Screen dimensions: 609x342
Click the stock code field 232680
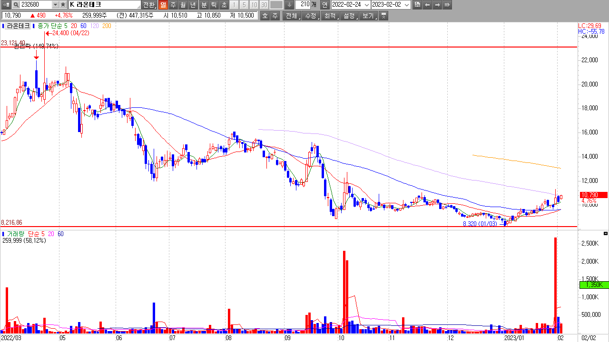click(x=36, y=5)
